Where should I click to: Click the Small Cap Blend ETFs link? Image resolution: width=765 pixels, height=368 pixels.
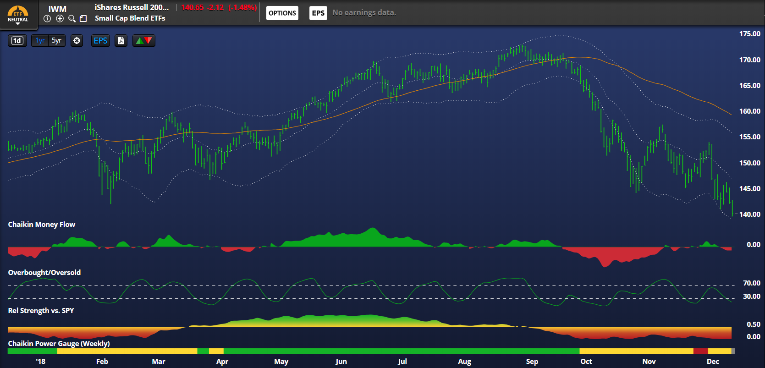coord(130,18)
